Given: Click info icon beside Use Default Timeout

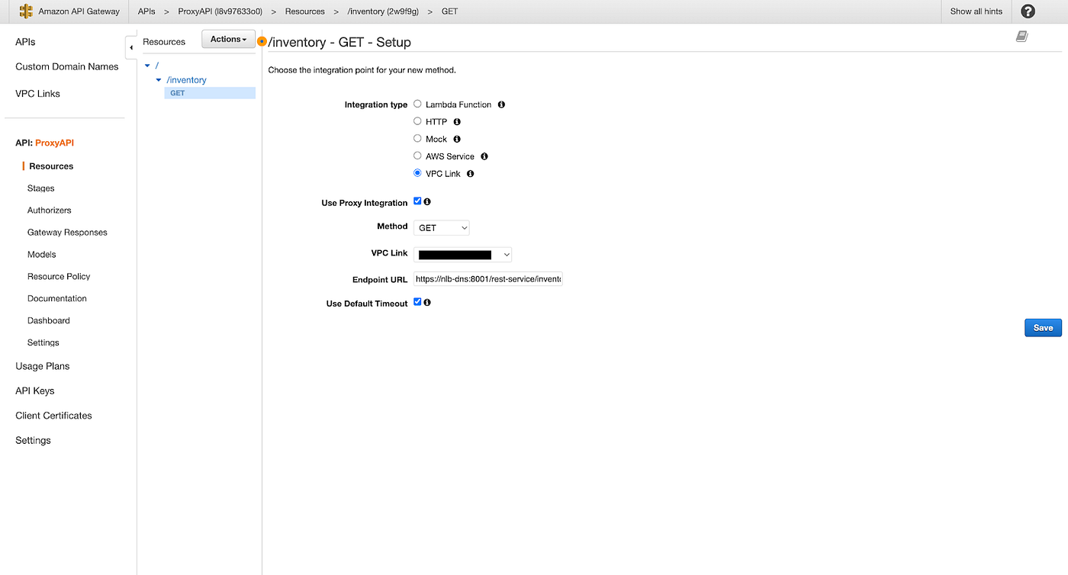Looking at the screenshot, I should (427, 303).
